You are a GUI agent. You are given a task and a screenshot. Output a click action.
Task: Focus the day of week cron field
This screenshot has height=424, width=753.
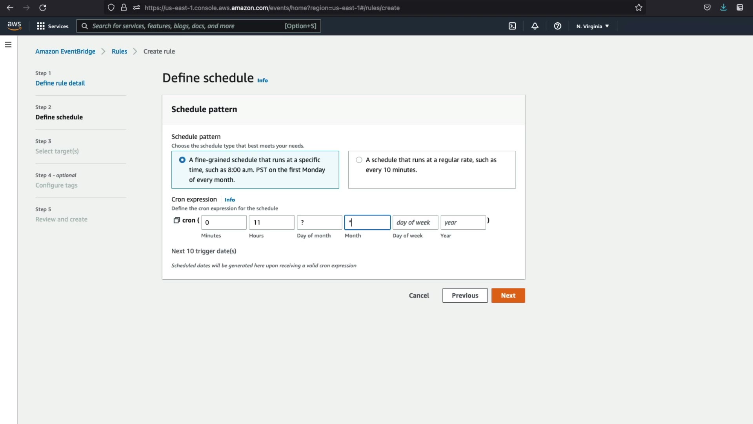pyautogui.click(x=415, y=223)
